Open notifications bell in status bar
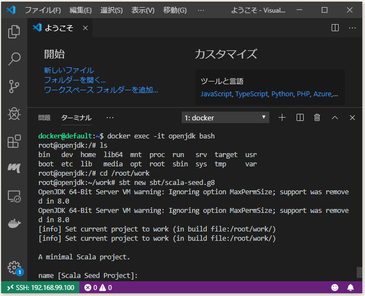365x296 pixels. pos(350,288)
